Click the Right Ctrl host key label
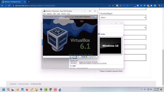 pos(93,57)
